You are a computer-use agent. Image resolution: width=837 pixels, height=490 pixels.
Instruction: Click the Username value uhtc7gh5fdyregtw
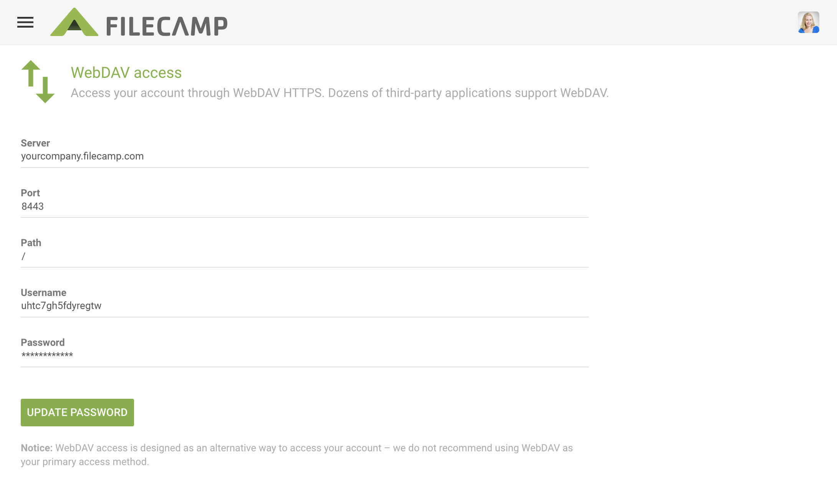pos(61,306)
